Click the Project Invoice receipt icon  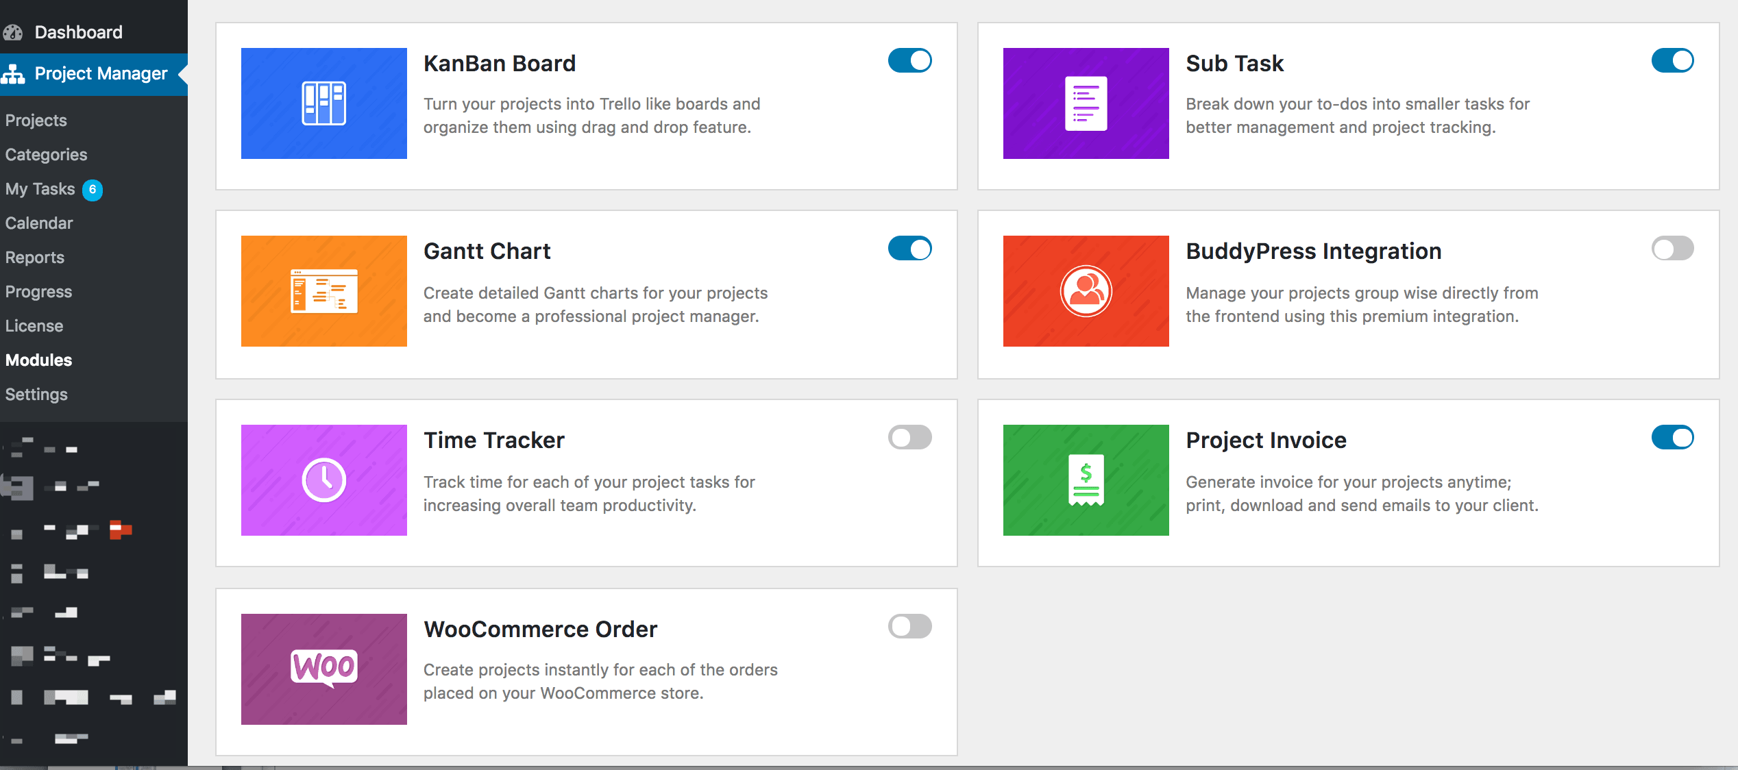[1086, 480]
